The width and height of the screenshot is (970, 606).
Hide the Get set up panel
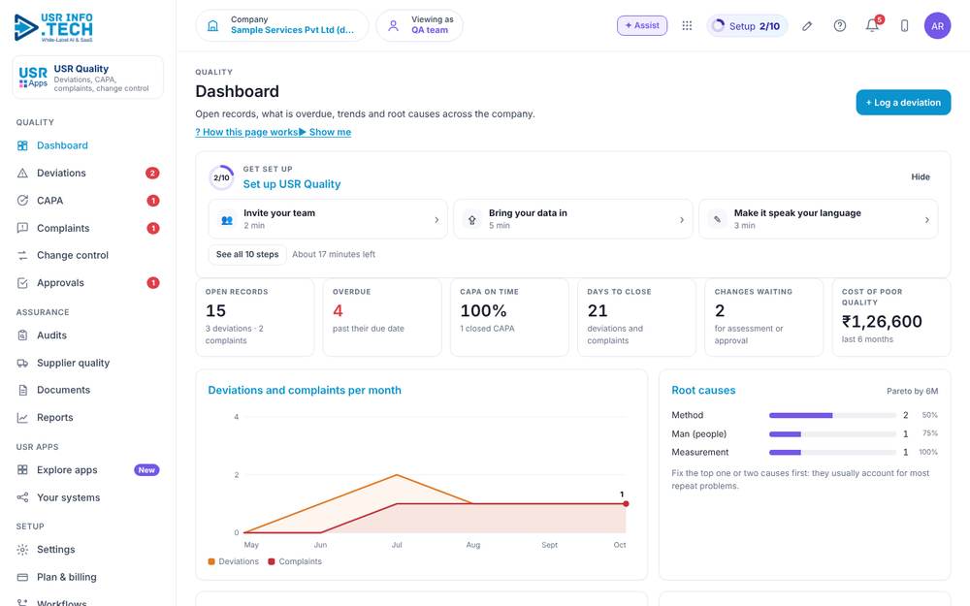click(921, 176)
